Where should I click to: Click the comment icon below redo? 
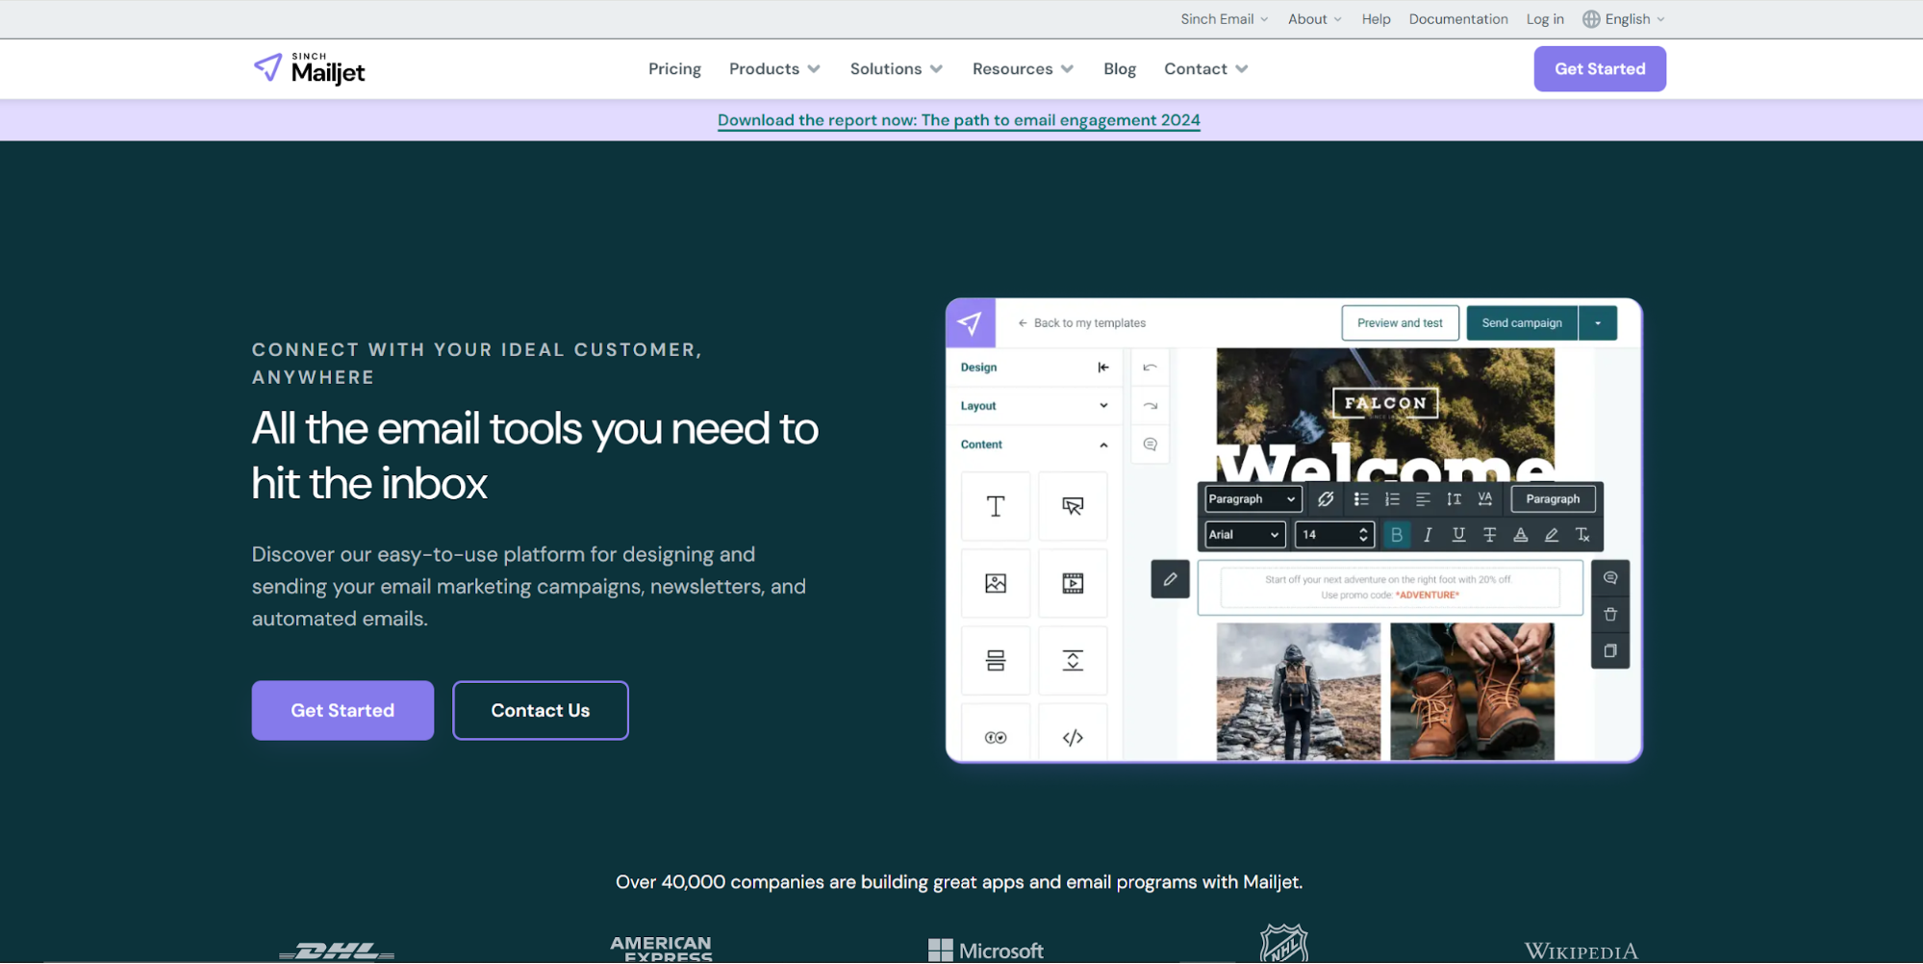(x=1151, y=444)
